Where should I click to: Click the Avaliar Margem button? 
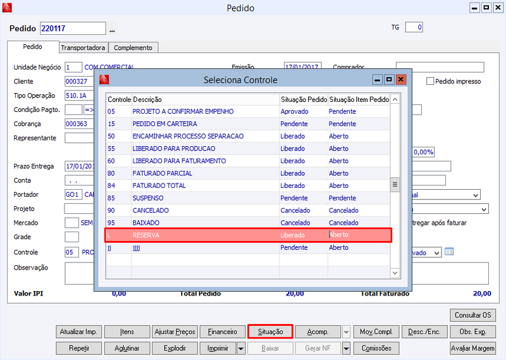pyautogui.click(x=472, y=349)
